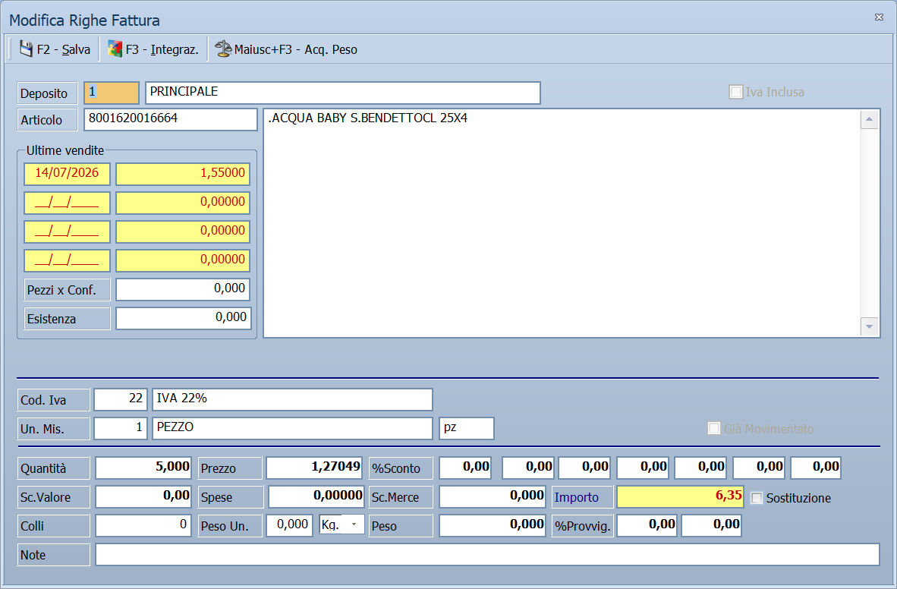This screenshot has width=897, height=589.
Task: Click the Importo label
Action: point(582,497)
